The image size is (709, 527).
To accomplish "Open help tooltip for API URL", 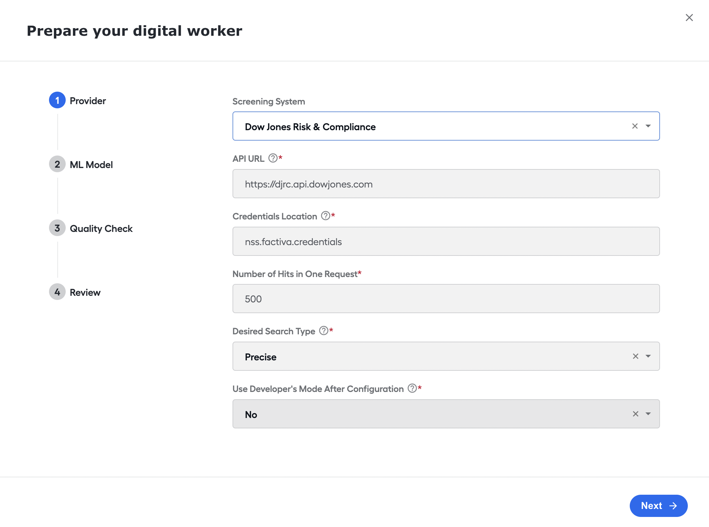I will click(x=273, y=158).
